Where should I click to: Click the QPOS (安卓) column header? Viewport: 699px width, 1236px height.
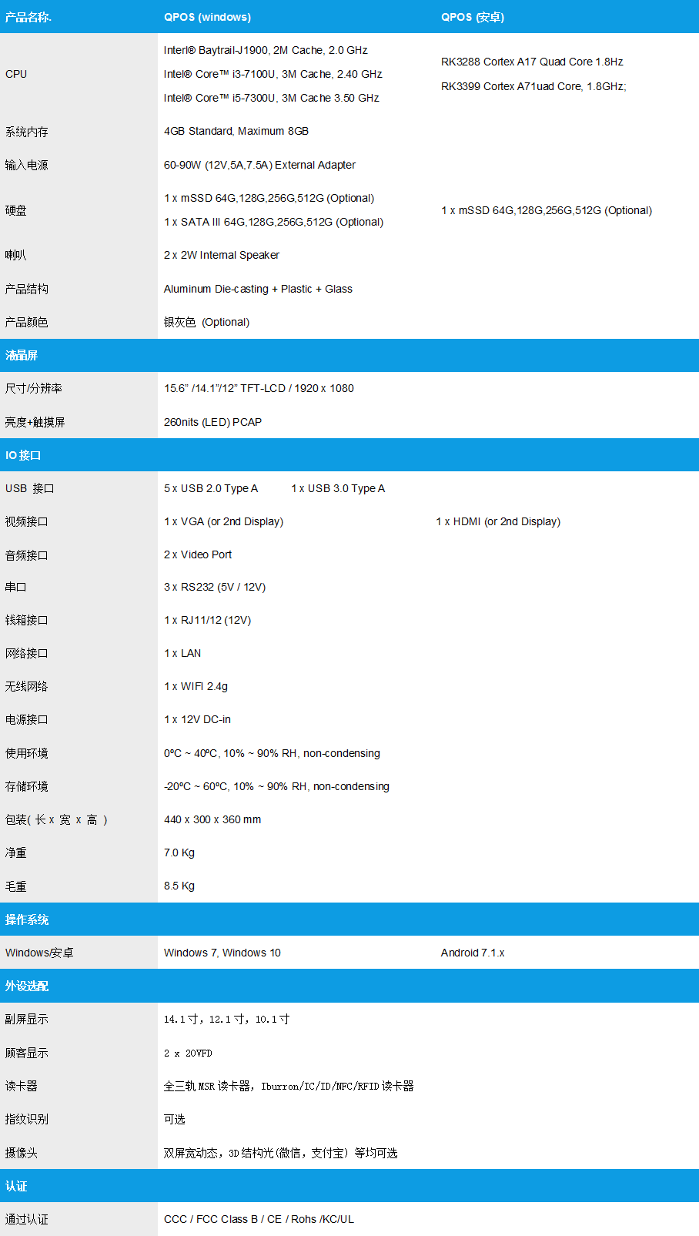click(x=472, y=17)
